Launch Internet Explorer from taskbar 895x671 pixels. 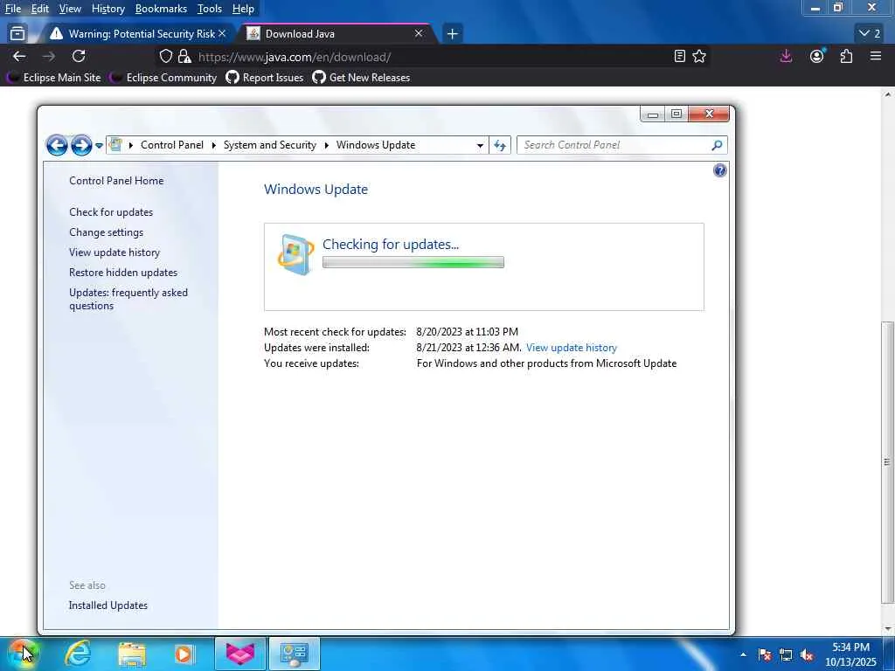click(78, 654)
